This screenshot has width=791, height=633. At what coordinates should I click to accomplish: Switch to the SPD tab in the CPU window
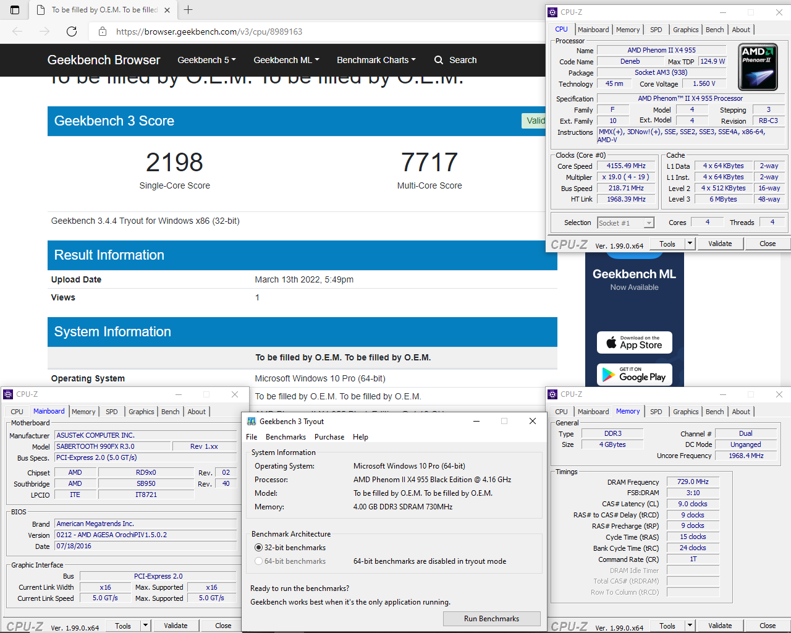coord(656,30)
